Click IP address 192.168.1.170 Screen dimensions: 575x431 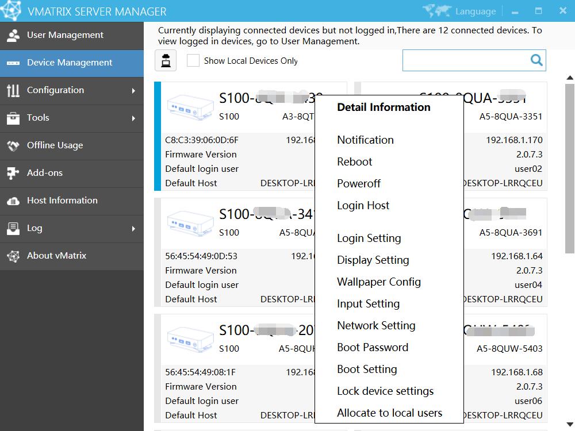(x=514, y=140)
